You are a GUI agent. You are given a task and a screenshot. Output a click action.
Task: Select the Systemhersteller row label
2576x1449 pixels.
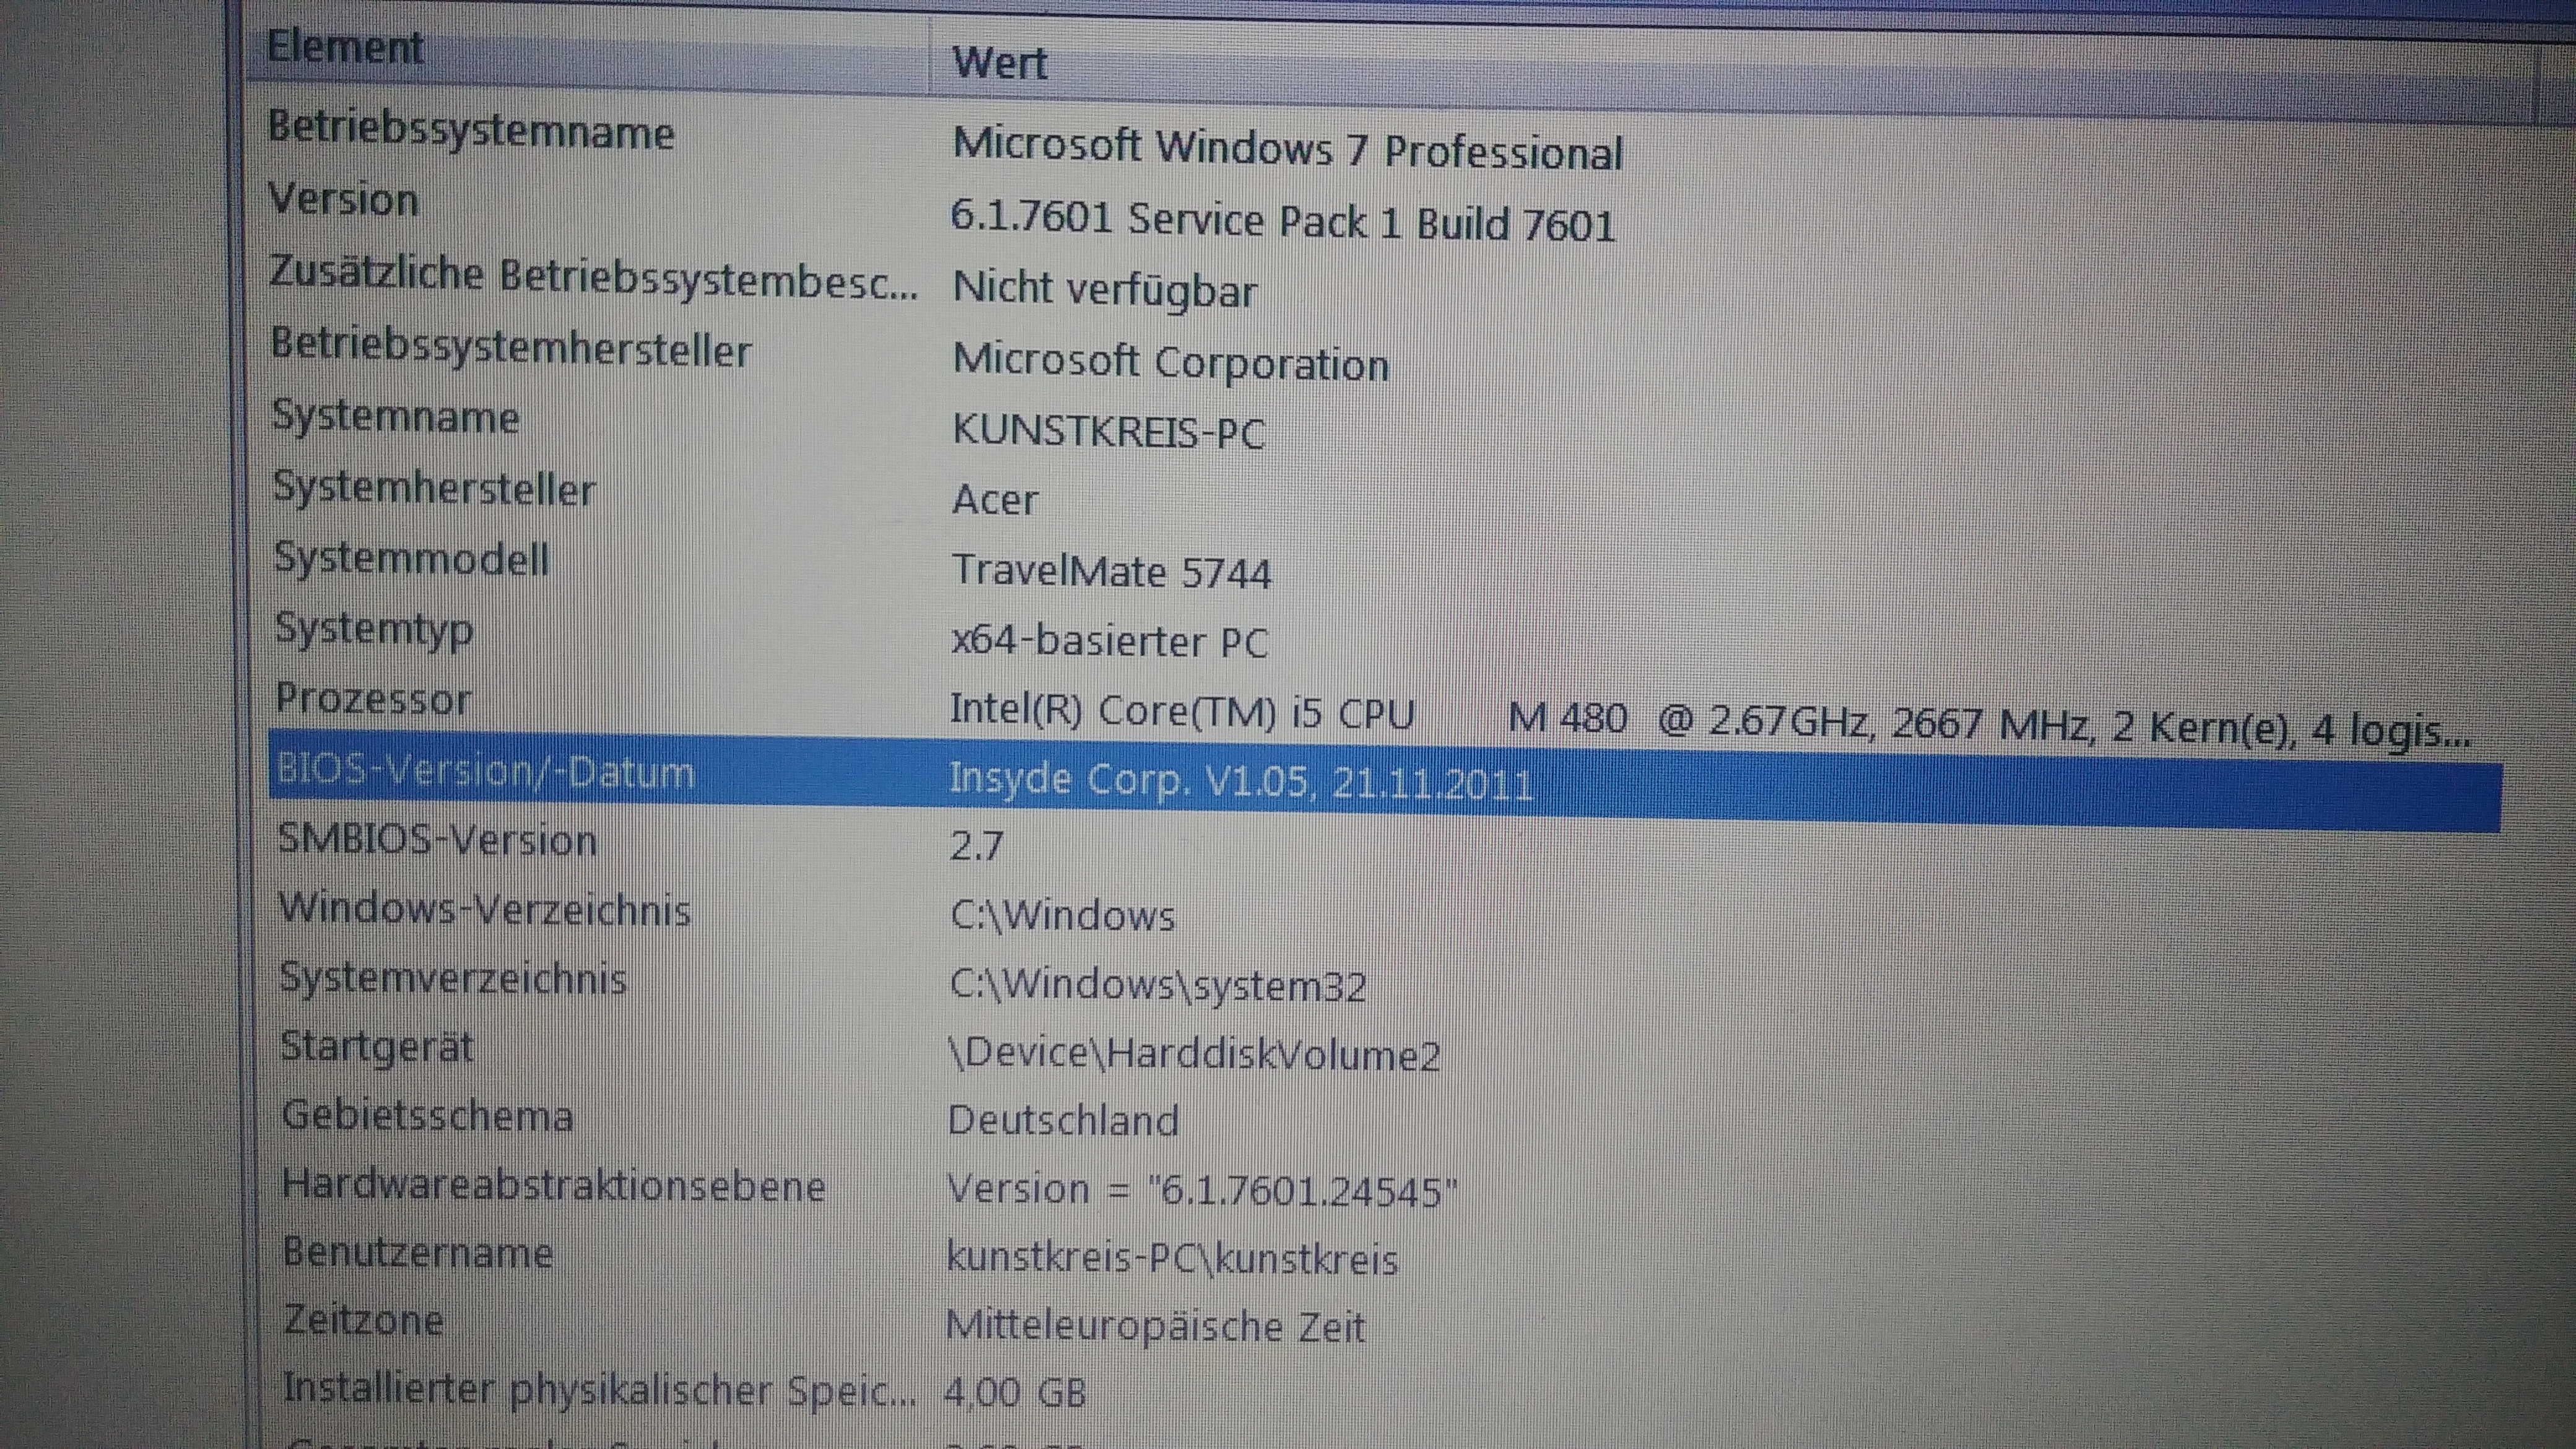(434, 488)
